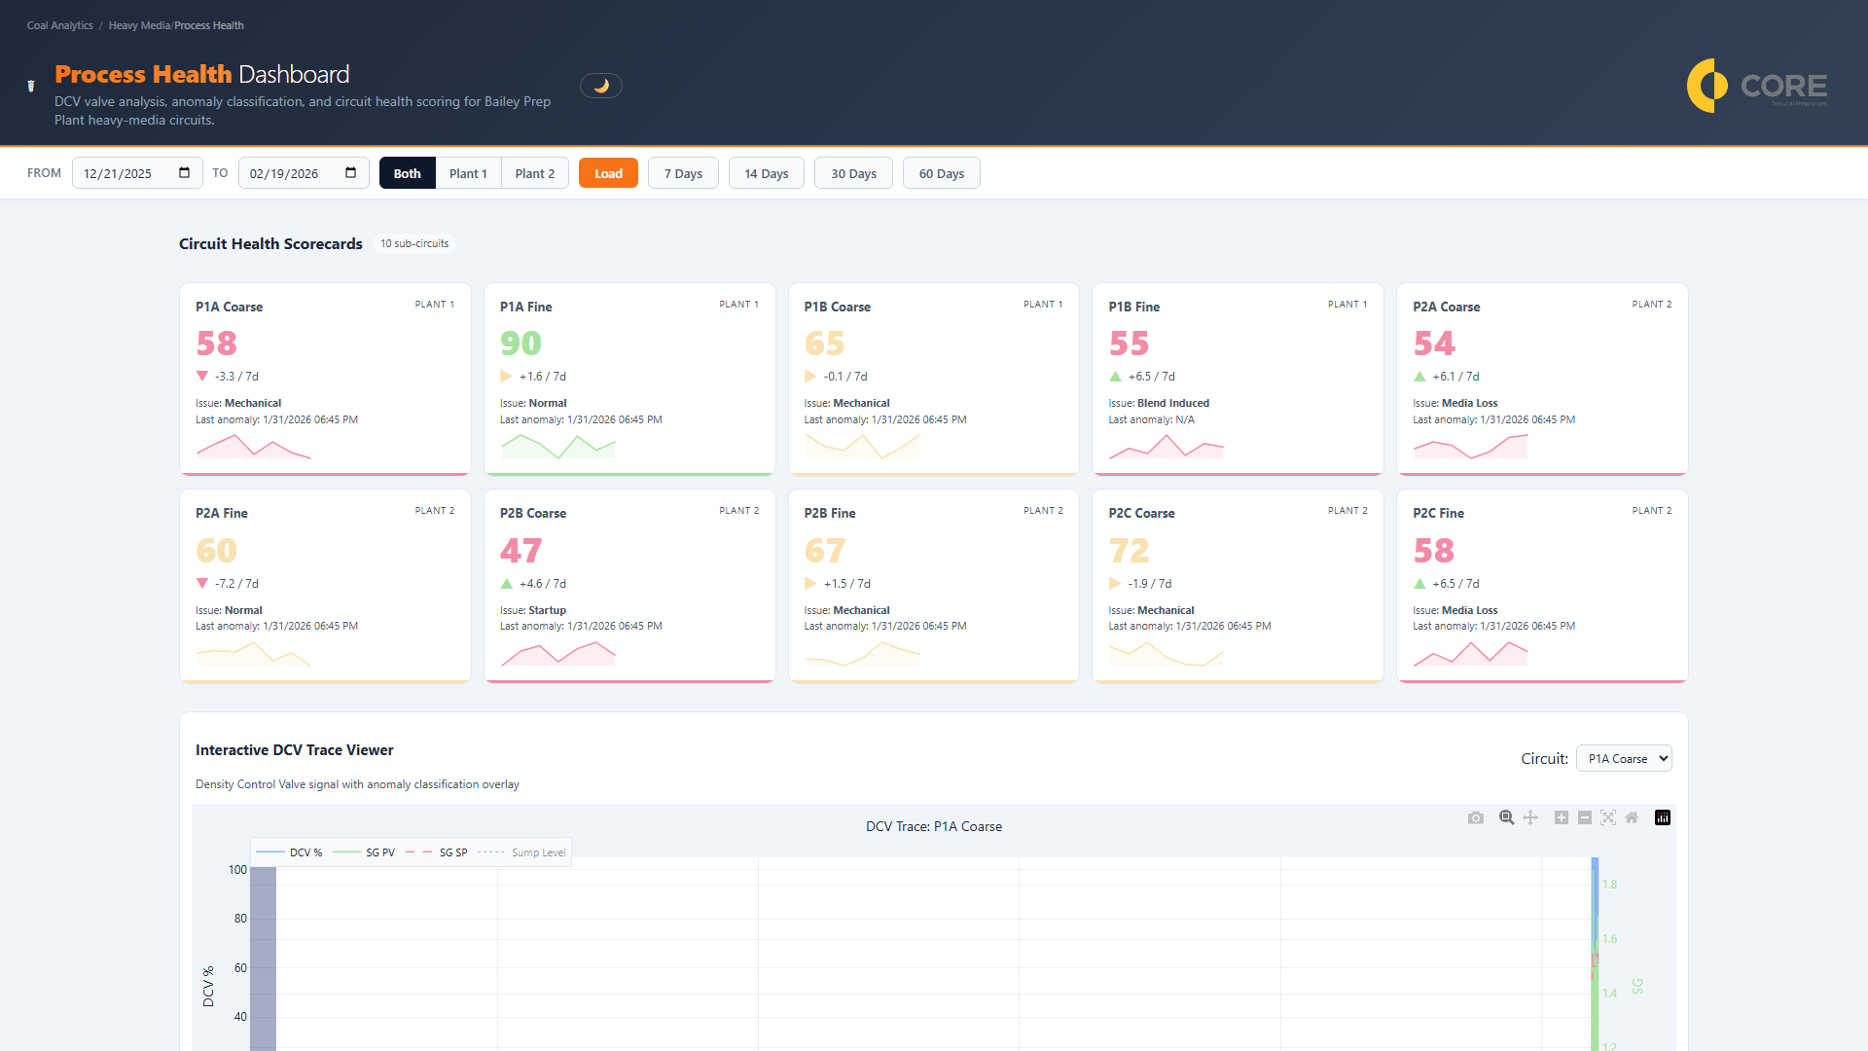
Task: Click the autoscale icon on the trace chart
Action: click(x=1608, y=817)
